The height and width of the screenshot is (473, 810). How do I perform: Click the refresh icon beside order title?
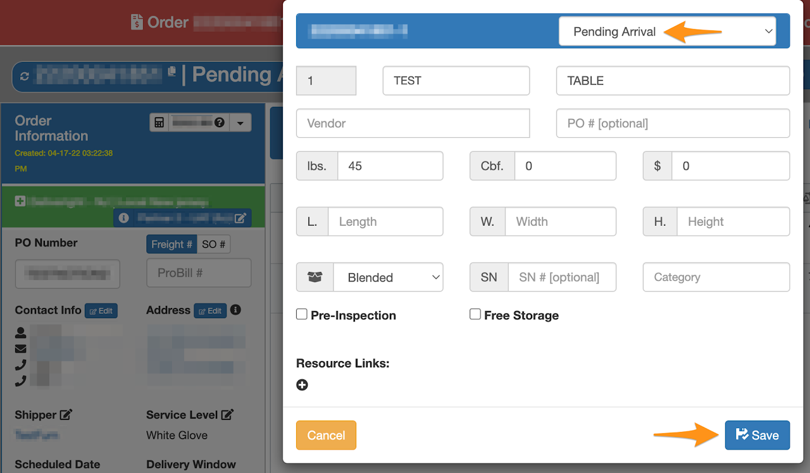[x=25, y=77]
